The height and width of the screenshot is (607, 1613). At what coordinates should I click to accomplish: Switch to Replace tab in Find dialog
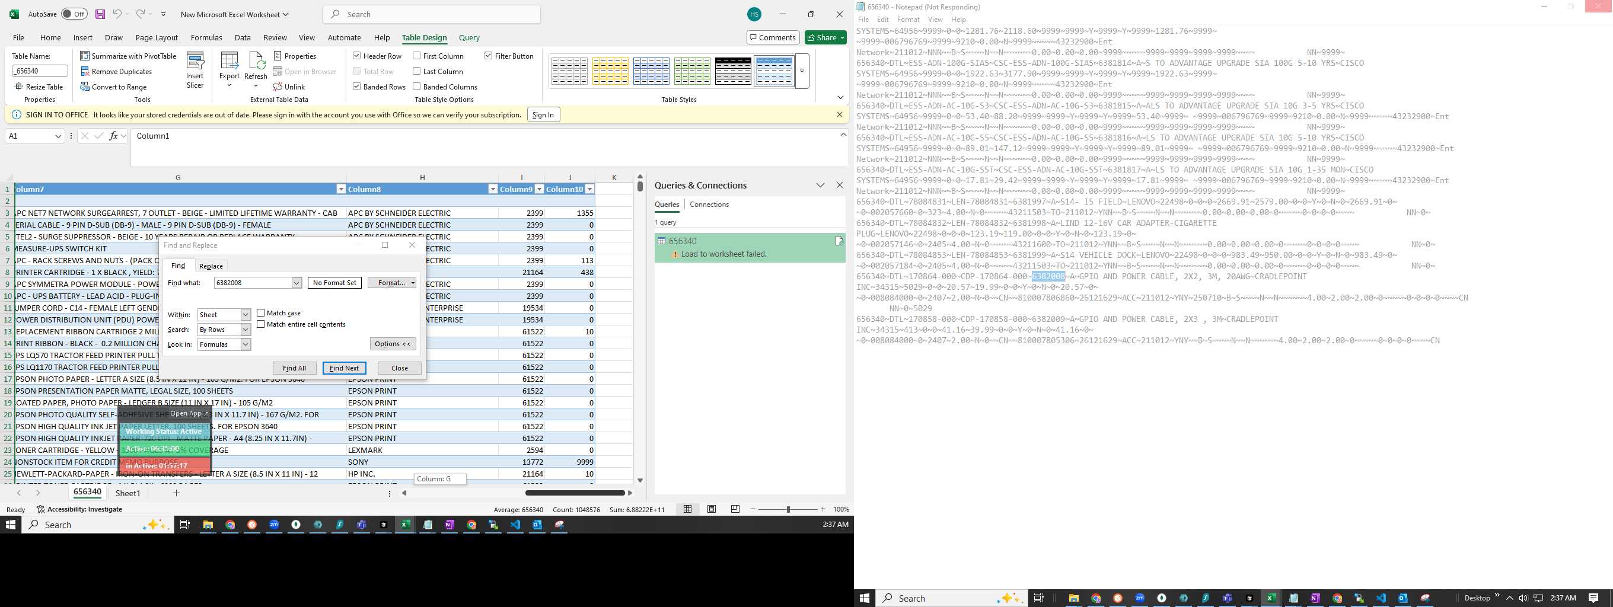tap(211, 266)
